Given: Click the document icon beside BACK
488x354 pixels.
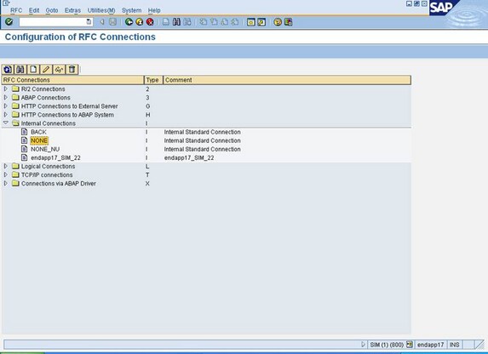Looking at the screenshot, I should coord(25,132).
